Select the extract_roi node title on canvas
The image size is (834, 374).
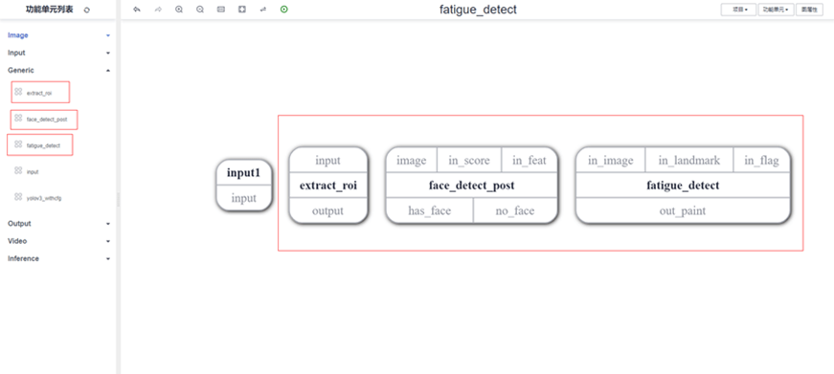pos(327,186)
